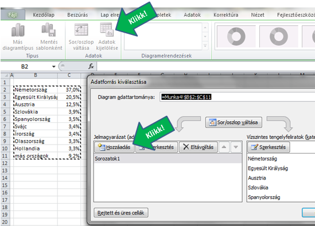Switch to the Kezdőlap ribbon tab

(44, 15)
